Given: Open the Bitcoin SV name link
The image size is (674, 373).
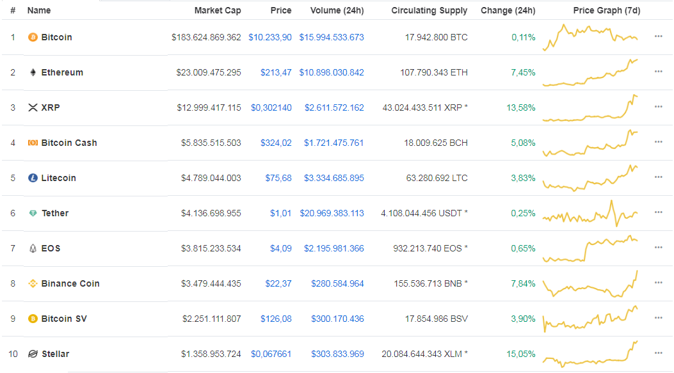Looking at the screenshot, I should [x=64, y=319].
